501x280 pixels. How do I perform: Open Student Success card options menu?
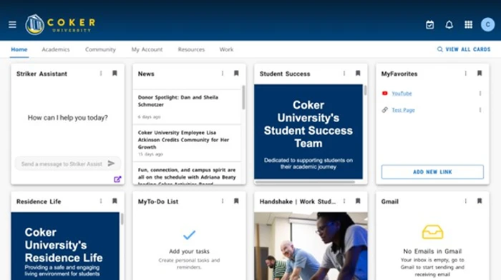(x=344, y=74)
